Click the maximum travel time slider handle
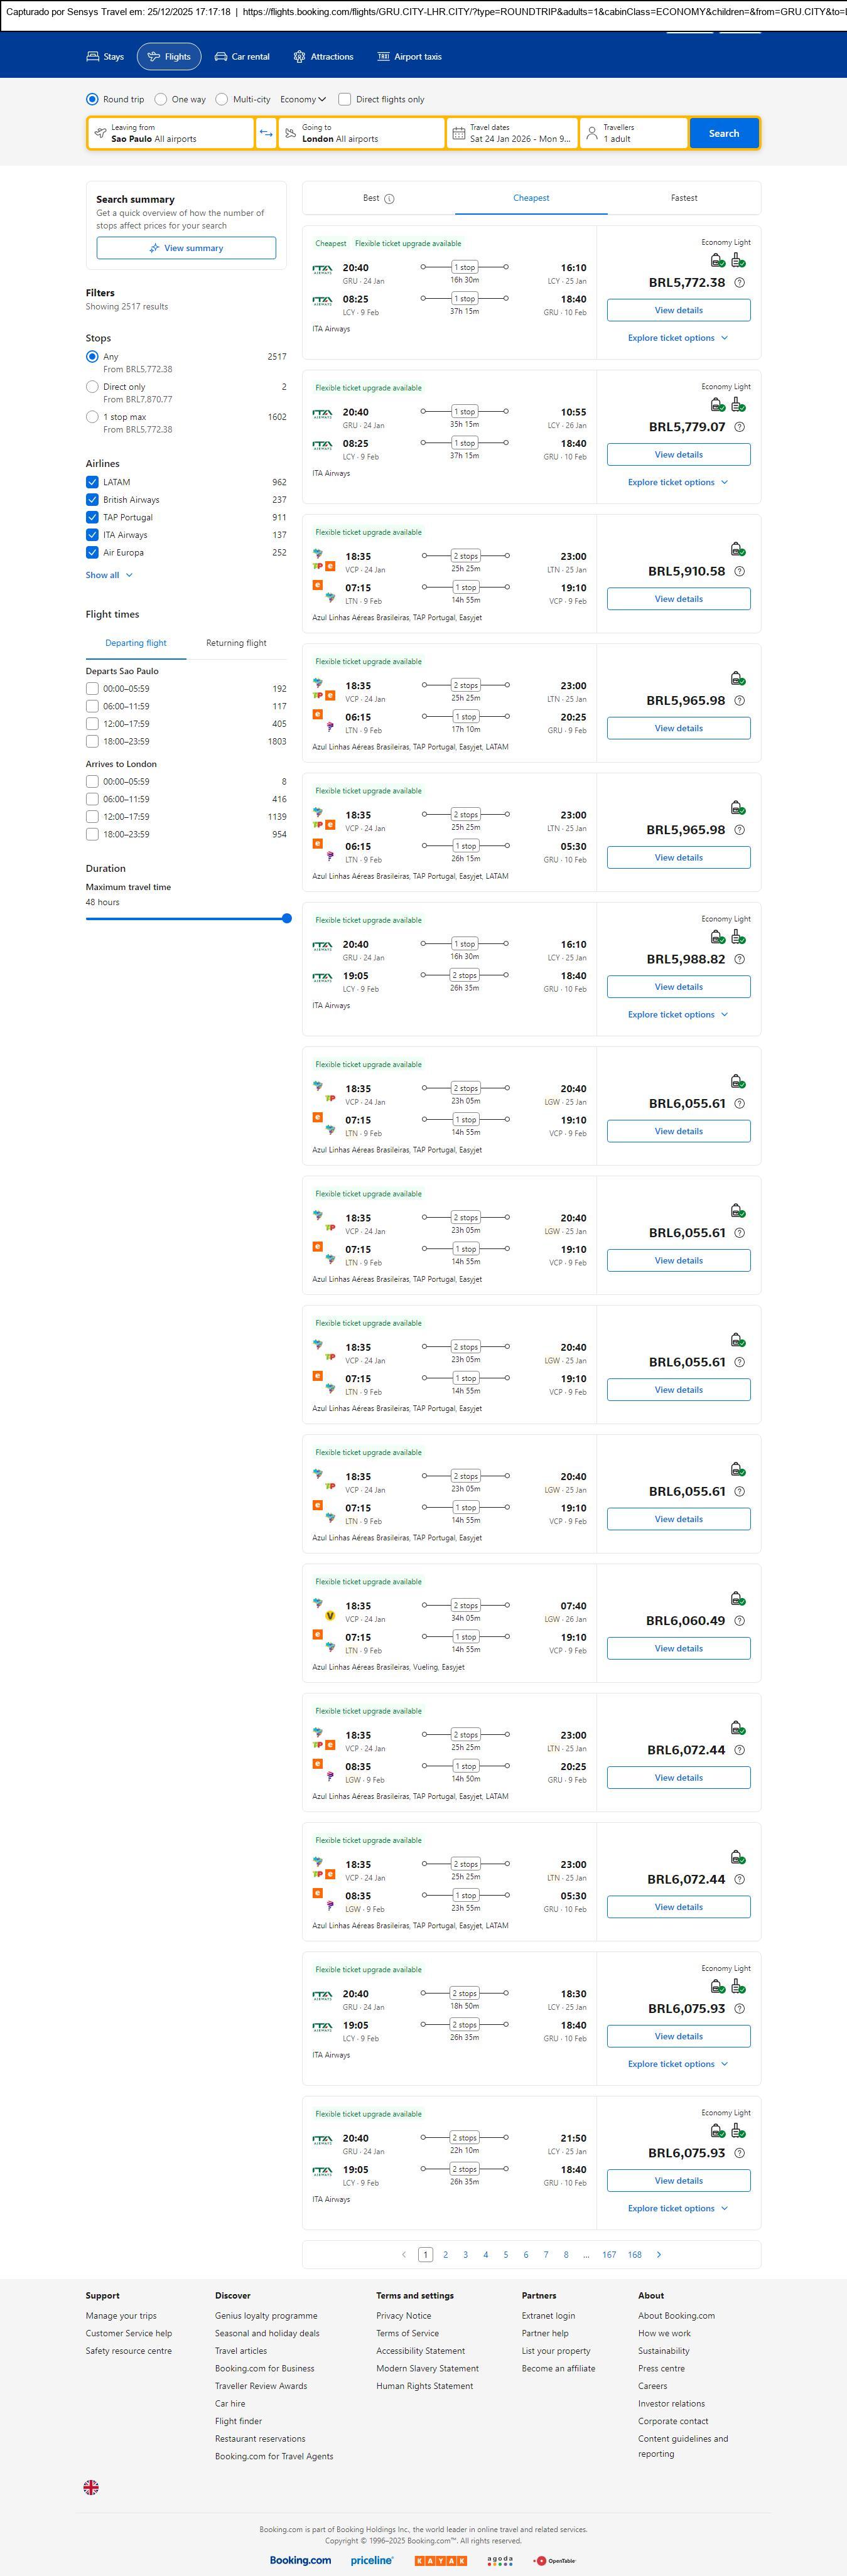 [x=287, y=918]
